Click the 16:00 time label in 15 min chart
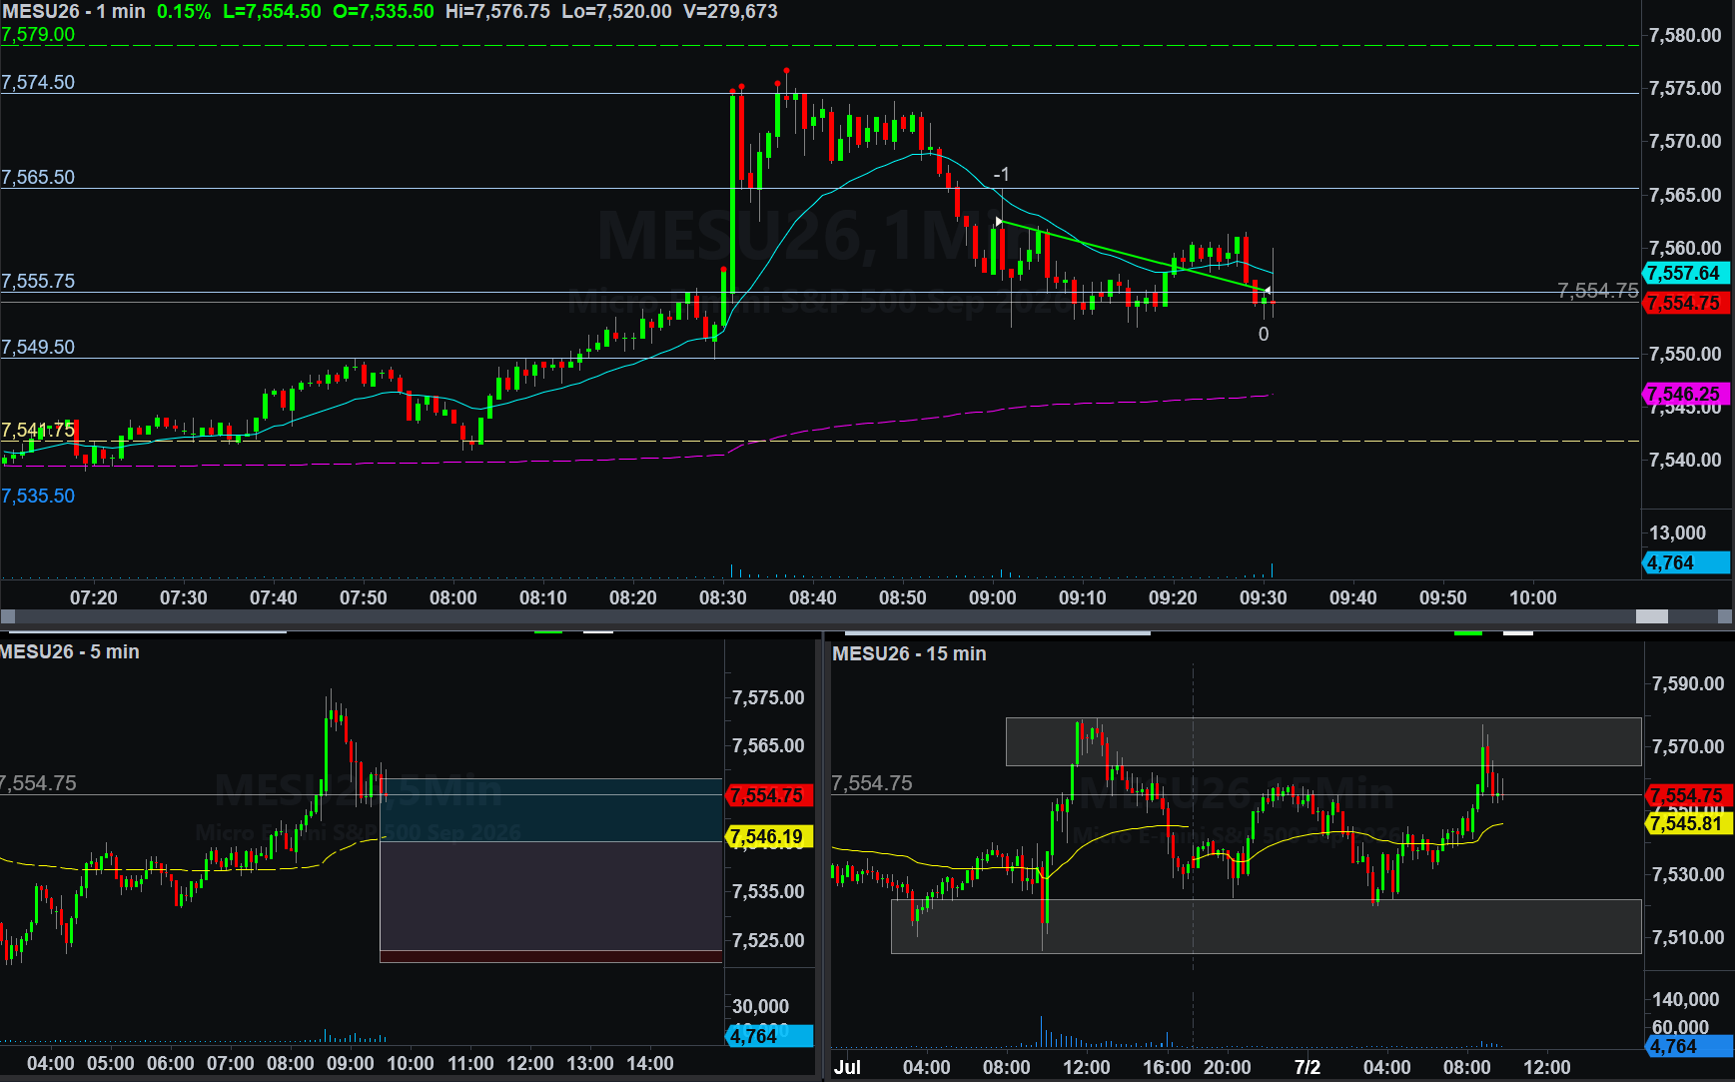This screenshot has width=1735, height=1082. coord(1167,1066)
